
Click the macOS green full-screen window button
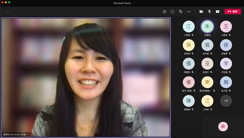point(9,2)
